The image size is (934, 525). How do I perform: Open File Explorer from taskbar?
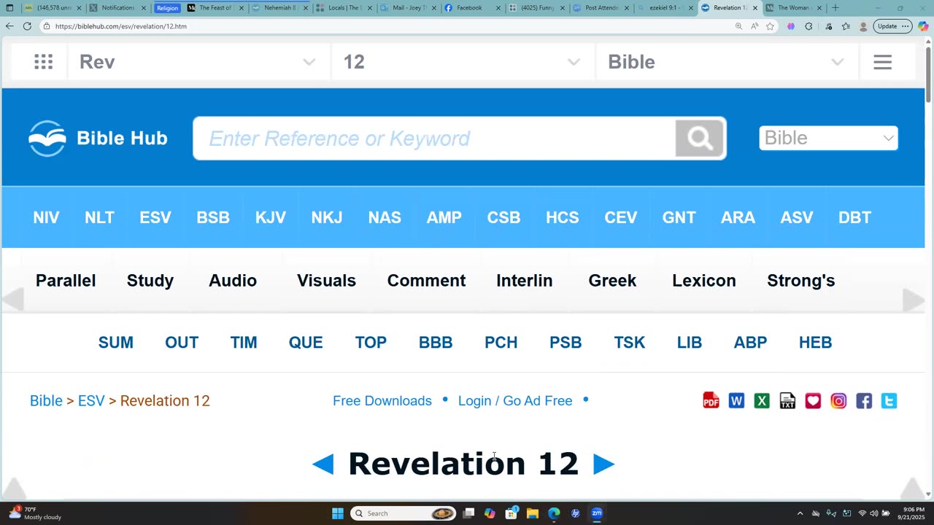[532, 513]
